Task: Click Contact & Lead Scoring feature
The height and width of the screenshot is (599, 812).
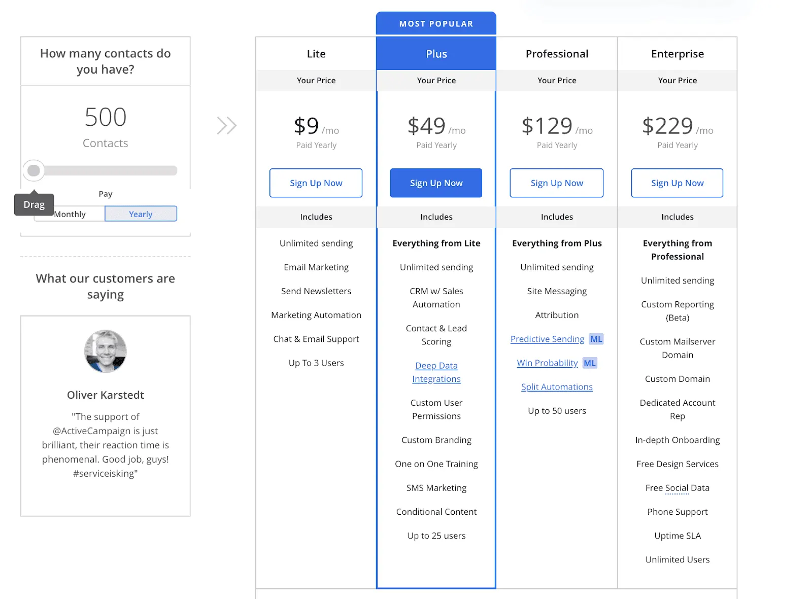Action: [436, 335]
